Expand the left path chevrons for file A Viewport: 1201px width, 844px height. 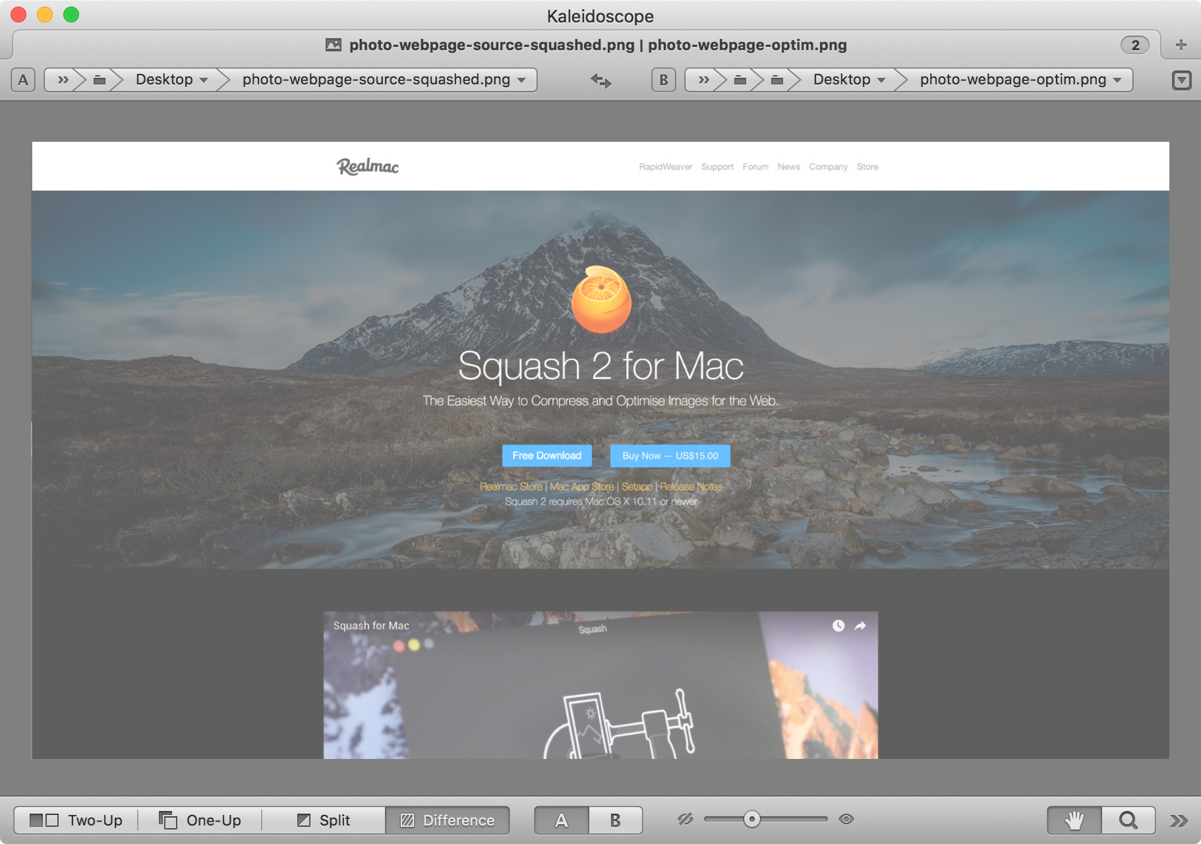pyautogui.click(x=63, y=80)
